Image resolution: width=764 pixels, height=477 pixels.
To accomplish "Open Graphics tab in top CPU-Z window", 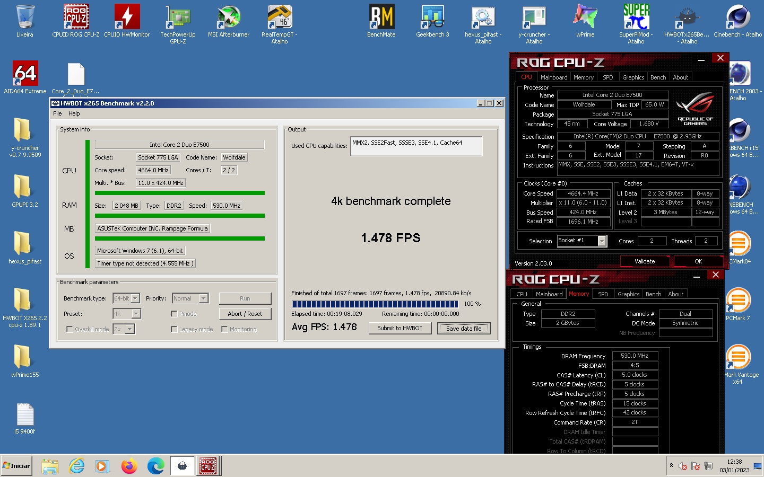I will coord(633,77).
